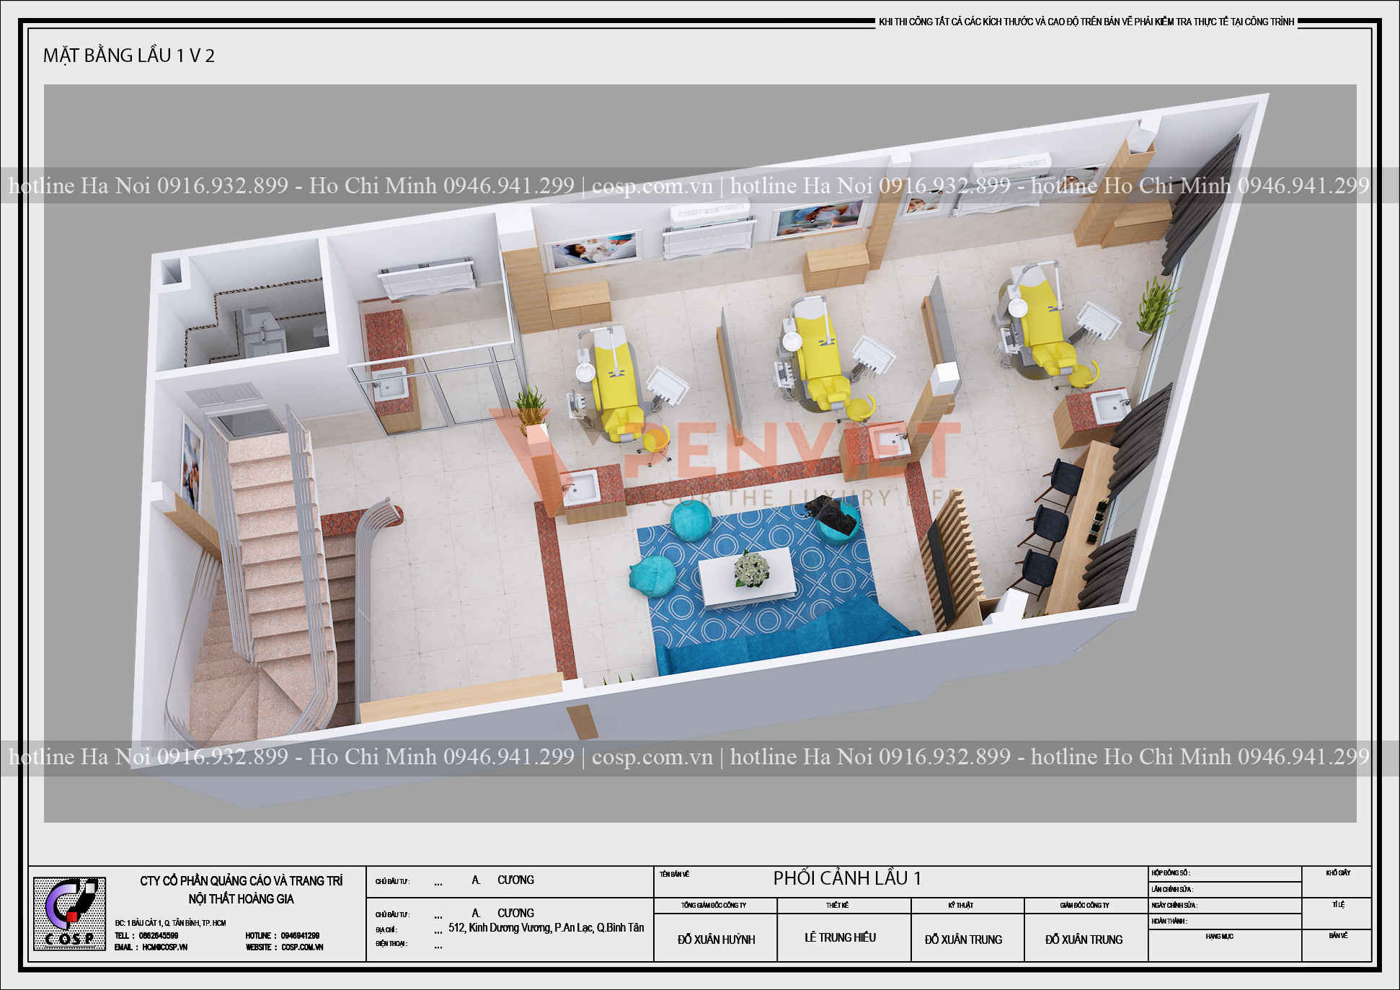This screenshot has width=1400, height=990.
Task: Click the Kinh Dương Vương address line
Action: (546, 928)
